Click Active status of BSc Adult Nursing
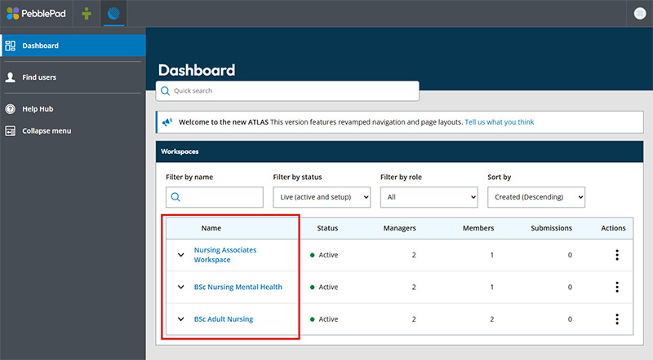The width and height of the screenshot is (653, 360). point(324,318)
